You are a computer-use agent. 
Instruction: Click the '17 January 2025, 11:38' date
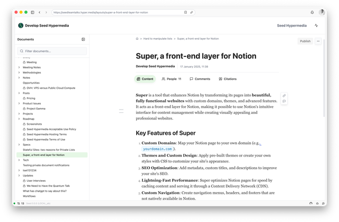pyautogui.click(x=194, y=66)
